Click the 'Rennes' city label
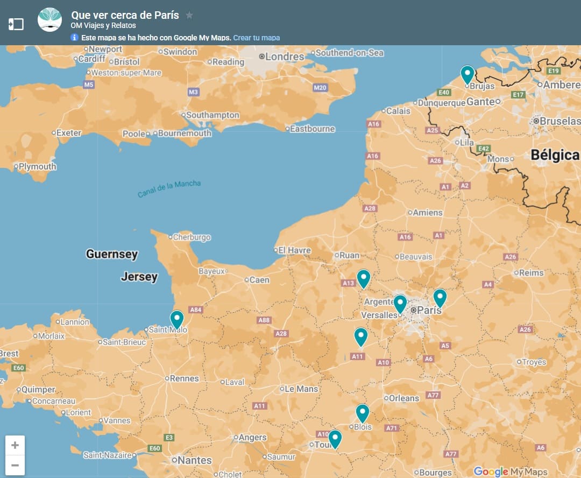Viewport: 581px width, 478px height. 184,378
